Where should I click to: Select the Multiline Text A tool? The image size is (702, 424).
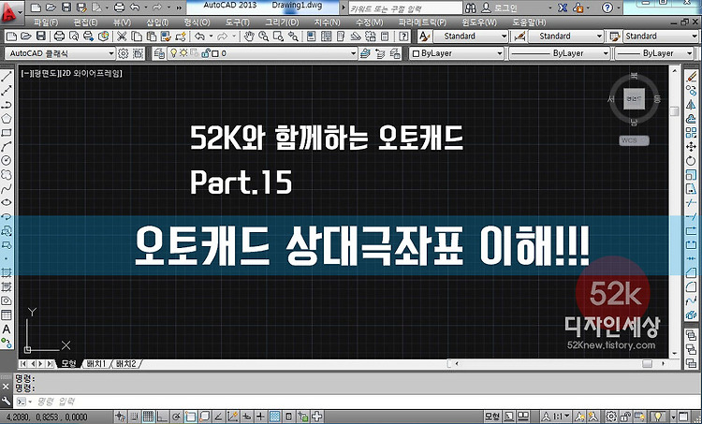[x=7, y=329]
